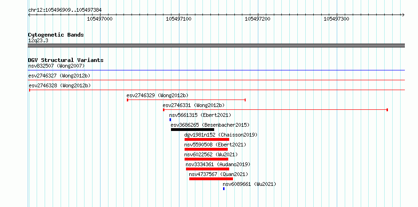418x207 pixels.
Task: Select the red esv2746331 variant line
Action: coord(275,110)
